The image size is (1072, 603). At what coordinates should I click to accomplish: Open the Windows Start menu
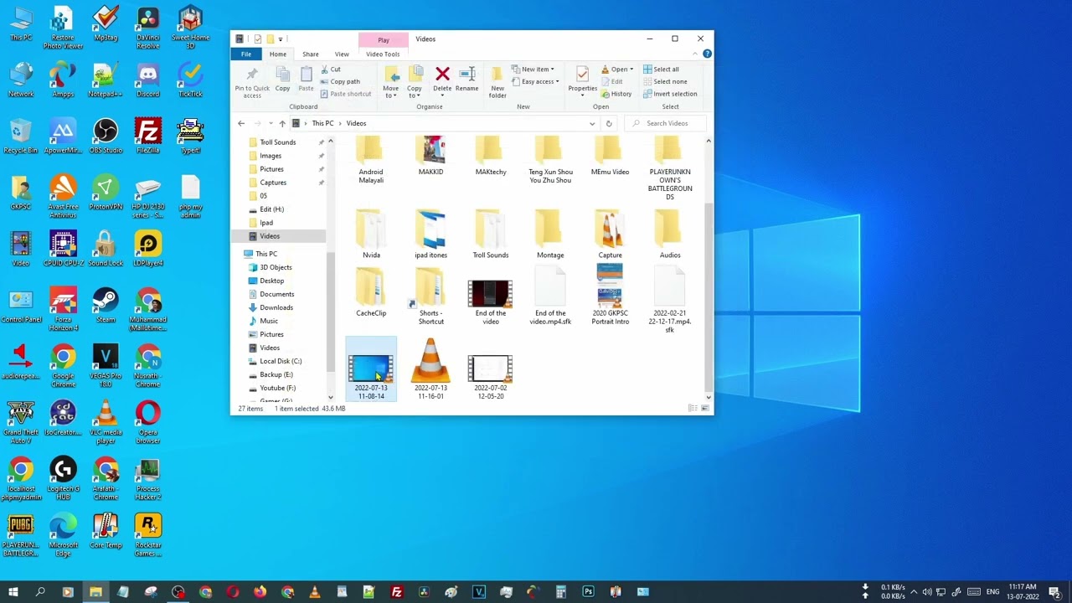point(13,592)
